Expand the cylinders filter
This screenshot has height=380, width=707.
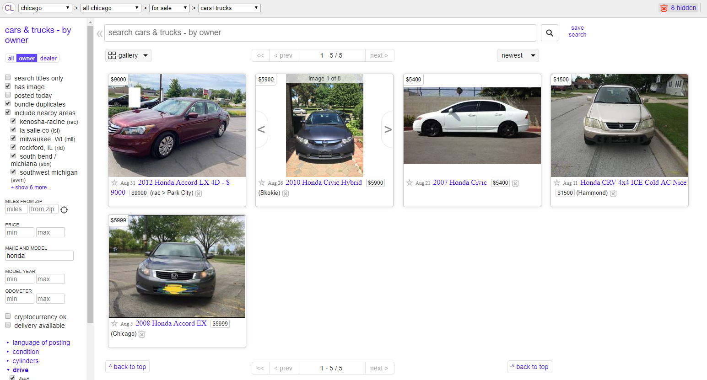point(26,361)
